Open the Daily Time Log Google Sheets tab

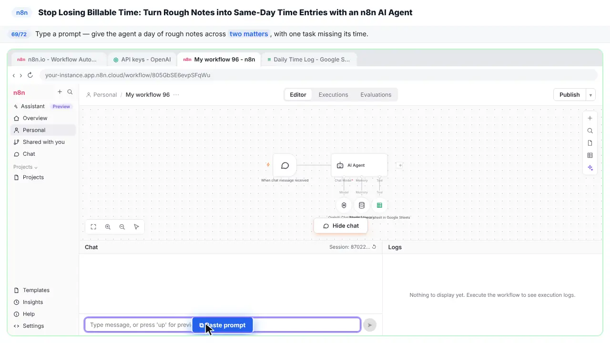coord(309,60)
